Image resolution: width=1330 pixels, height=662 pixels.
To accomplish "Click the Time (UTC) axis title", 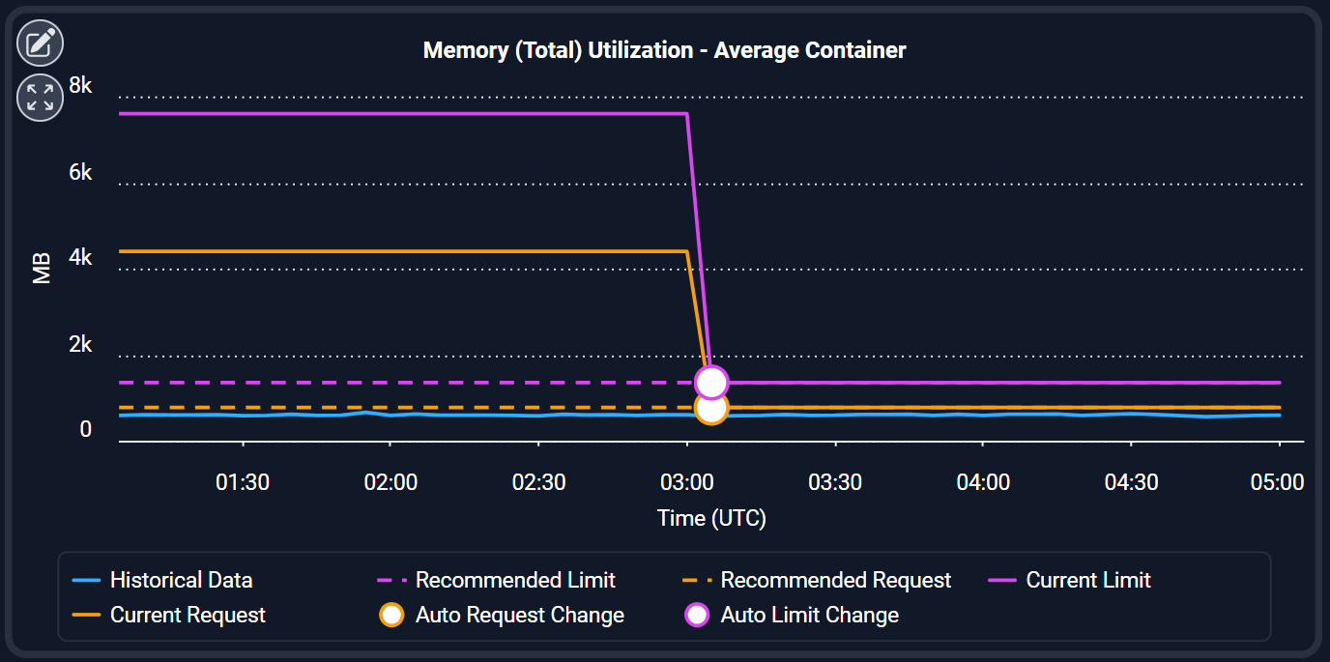I will (711, 518).
